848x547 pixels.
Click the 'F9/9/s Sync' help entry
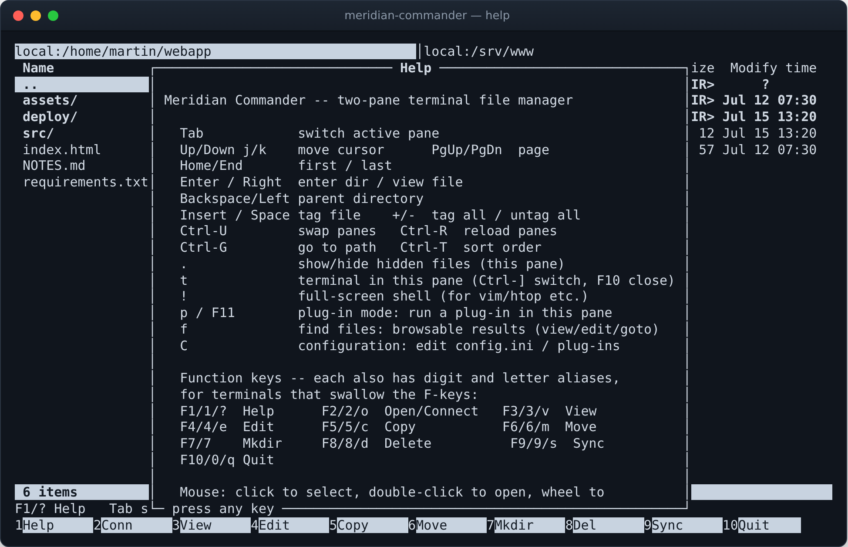[557, 443]
